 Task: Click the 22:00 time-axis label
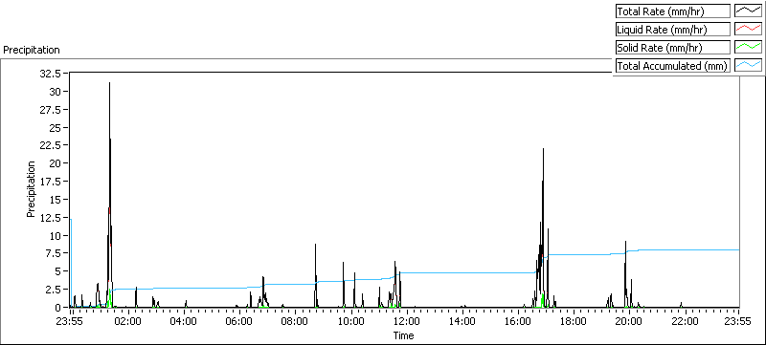(x=685, y=321)
